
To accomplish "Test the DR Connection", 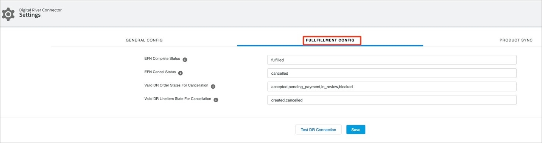I will click(x=318, y=129).
